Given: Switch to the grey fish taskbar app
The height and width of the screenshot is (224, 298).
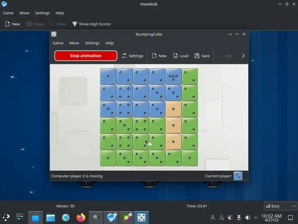Looking at the screenshot, I should pos(96,218).
